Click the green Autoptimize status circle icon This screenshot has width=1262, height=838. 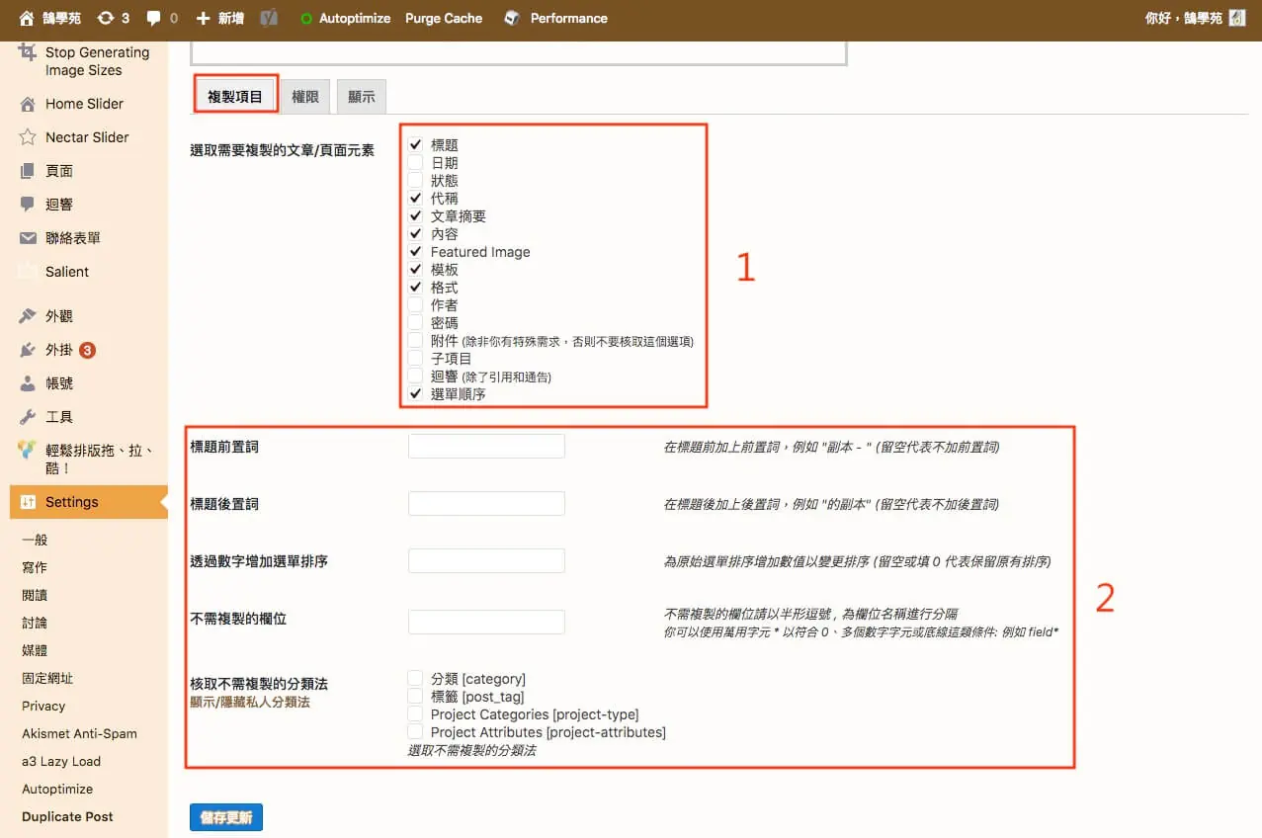pos(306,19)
